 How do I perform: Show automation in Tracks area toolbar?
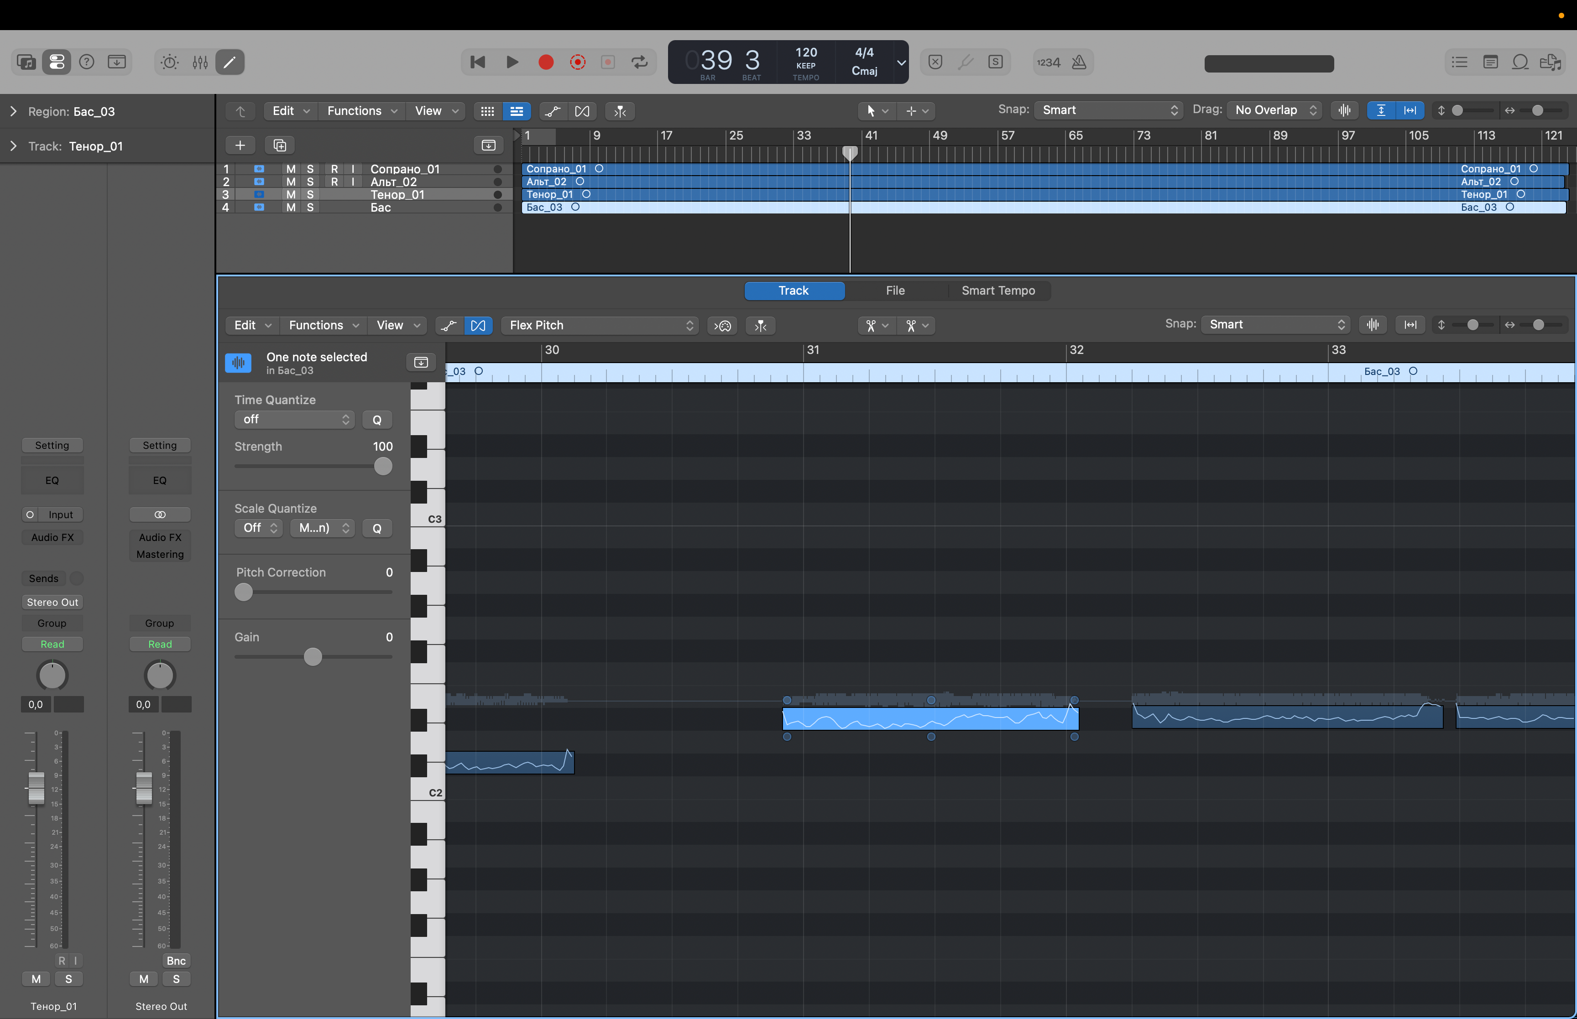coord(553,111)
